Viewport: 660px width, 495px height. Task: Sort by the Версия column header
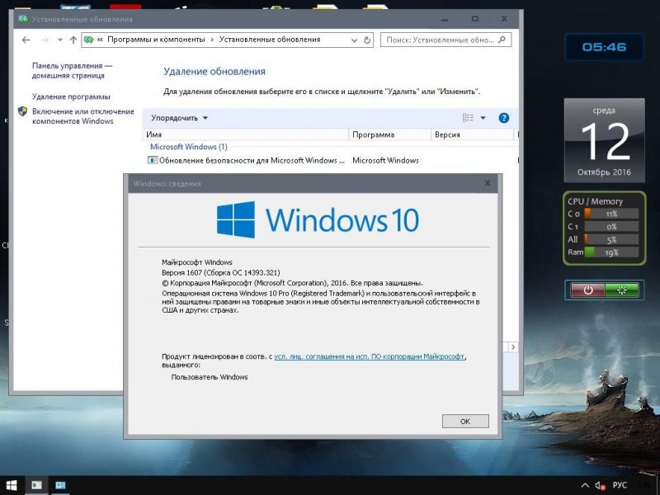[472, 134]
